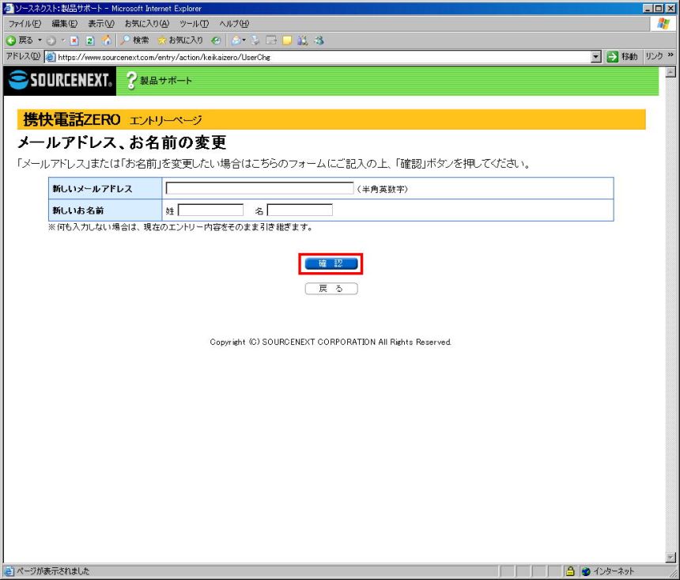Open the 検索 search panel
The width and height of the screenshot is (680, 580).
[135, 40]
